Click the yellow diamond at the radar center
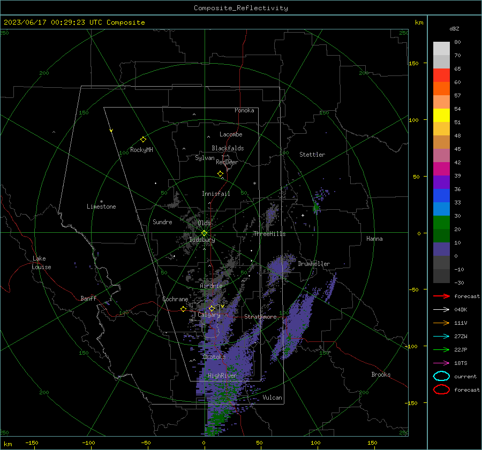The width and height of the screenshot is (482, 450). pos(204,233)
